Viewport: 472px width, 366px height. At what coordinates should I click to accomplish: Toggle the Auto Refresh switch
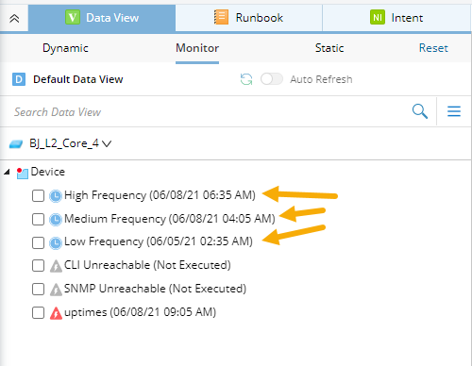tap(272, 79)
